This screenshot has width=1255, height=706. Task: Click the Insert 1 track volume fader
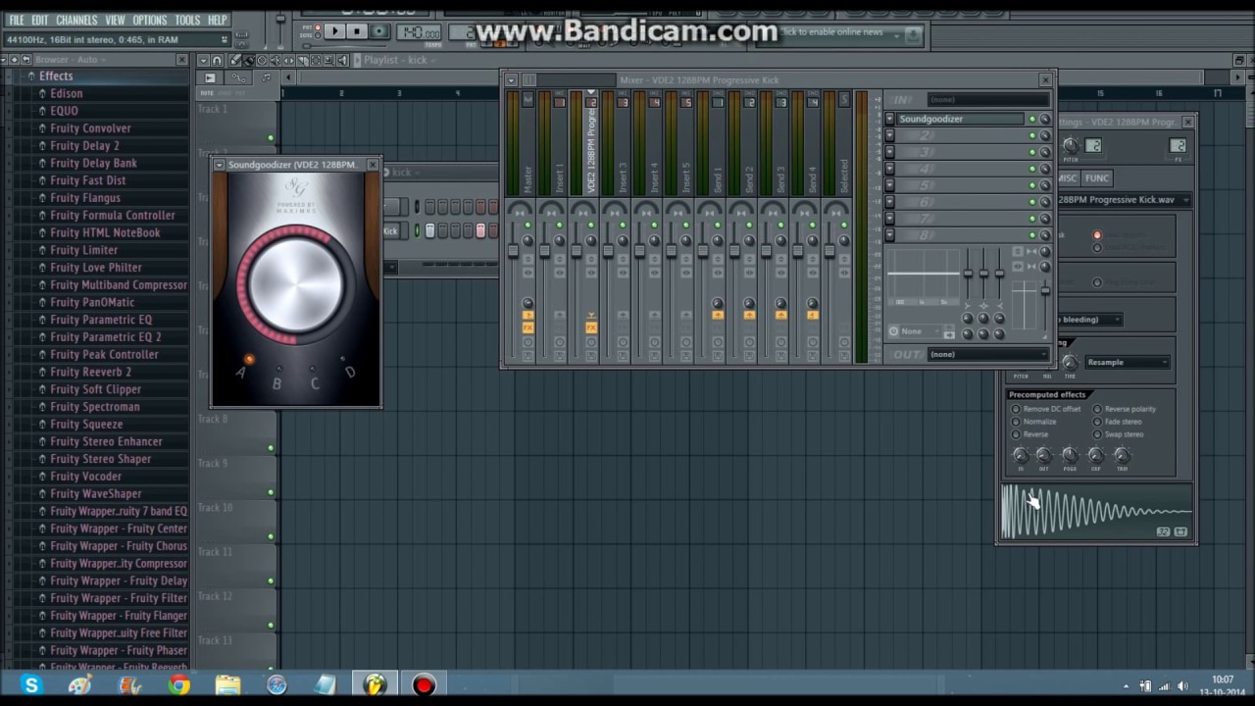543,251
